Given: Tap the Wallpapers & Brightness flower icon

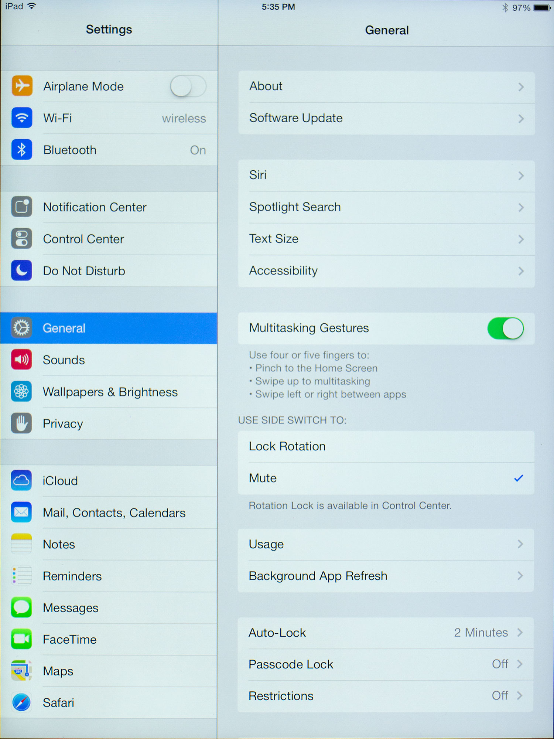Looking at the screenshot, I should 21,391.
